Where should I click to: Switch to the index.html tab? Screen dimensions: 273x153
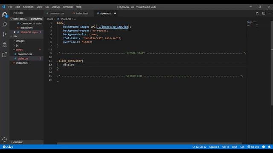click(81, 13)
